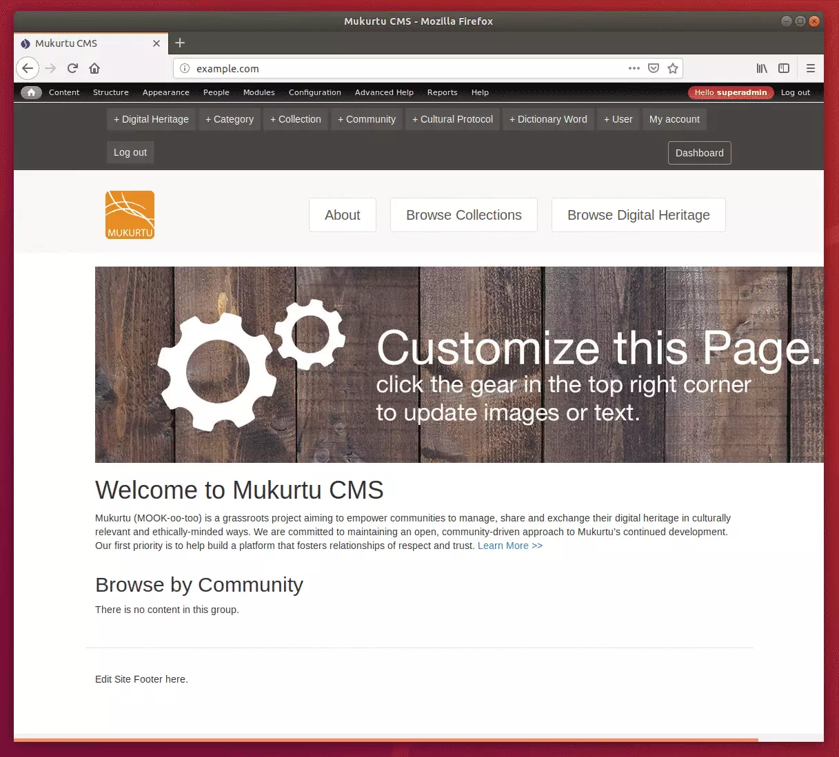The height and width of the screenshot is (757, 839).
Task: Go to Browse Digital Heritage
Action: coord(638,215)
